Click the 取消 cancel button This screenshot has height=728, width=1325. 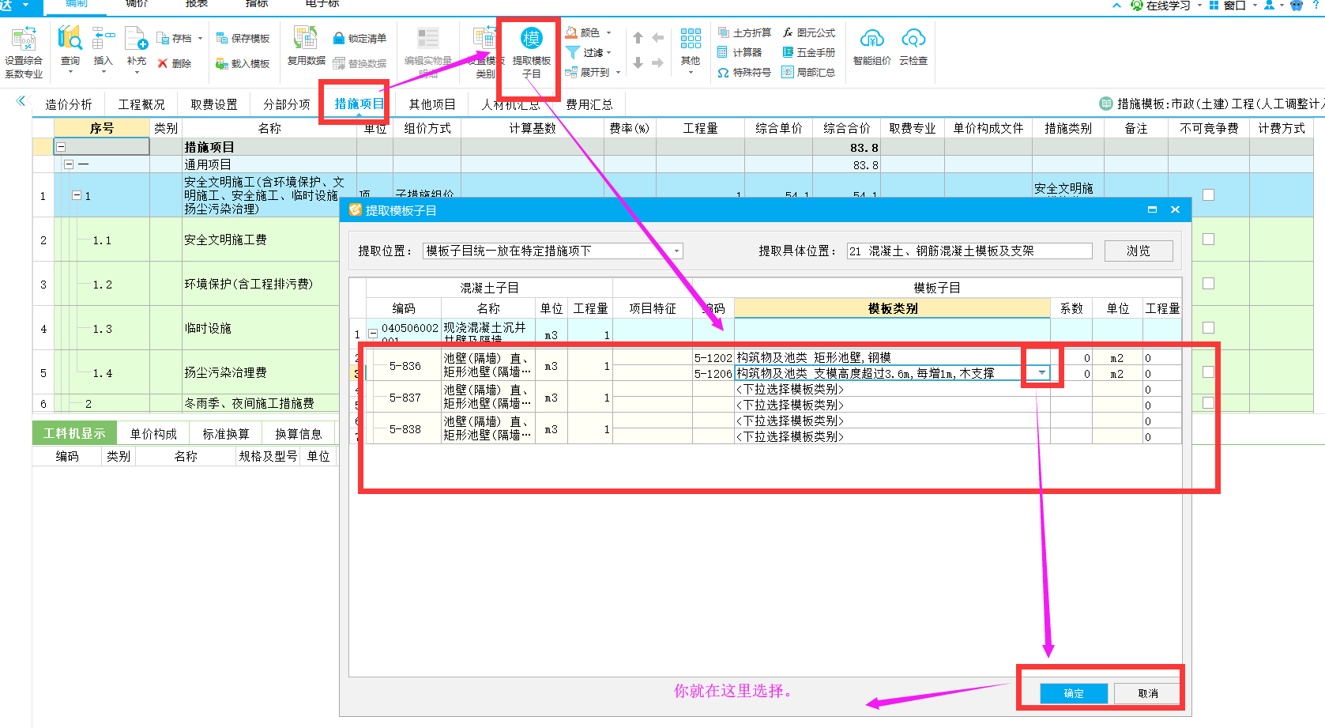(1148, 693)
